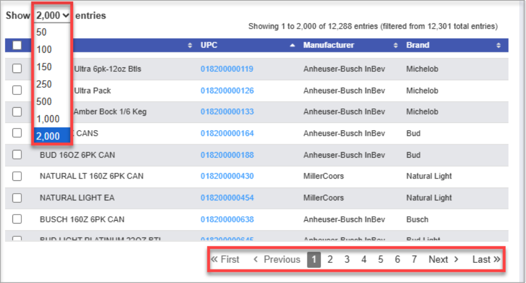Jump to page 7
The width and height of the screenshot is (526, 283).
coord(414,259)
